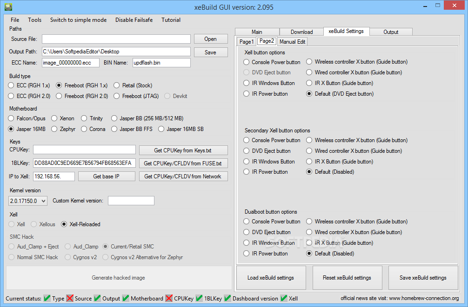The image size is (468, 307).
Task: Click the xeBuild app icon in title bar
Action: click(x=8, y=7)
